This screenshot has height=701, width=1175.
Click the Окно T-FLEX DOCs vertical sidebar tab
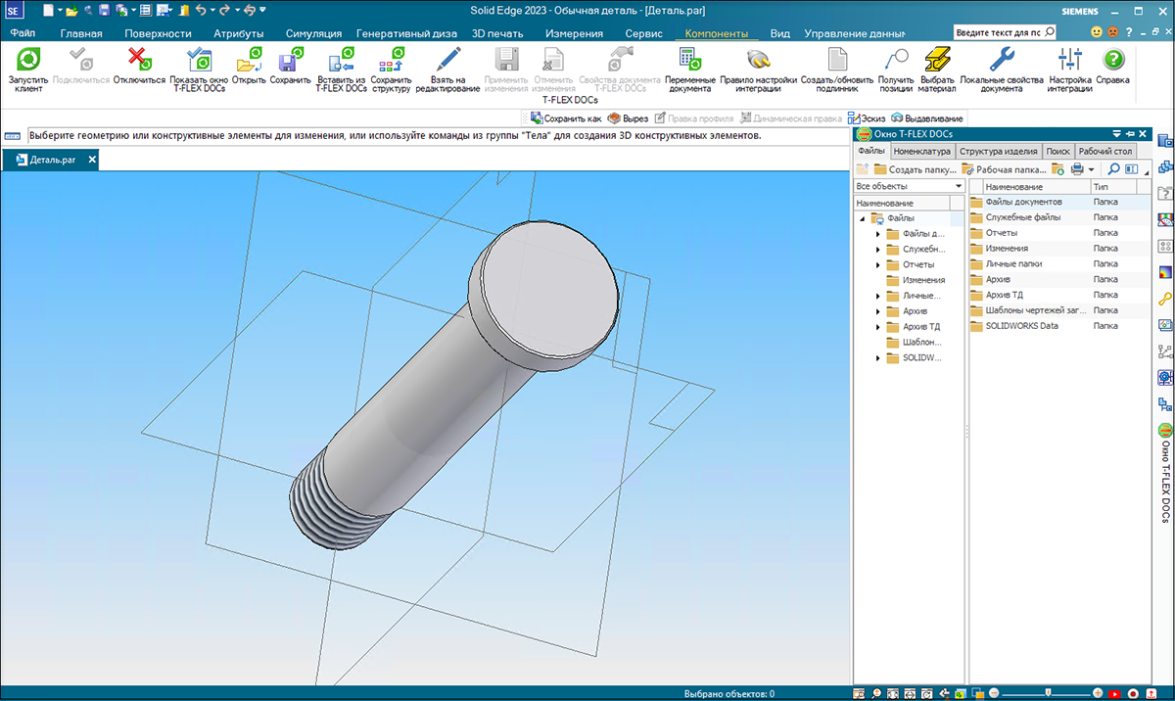pyautogui.click(x=1165, y=473)
